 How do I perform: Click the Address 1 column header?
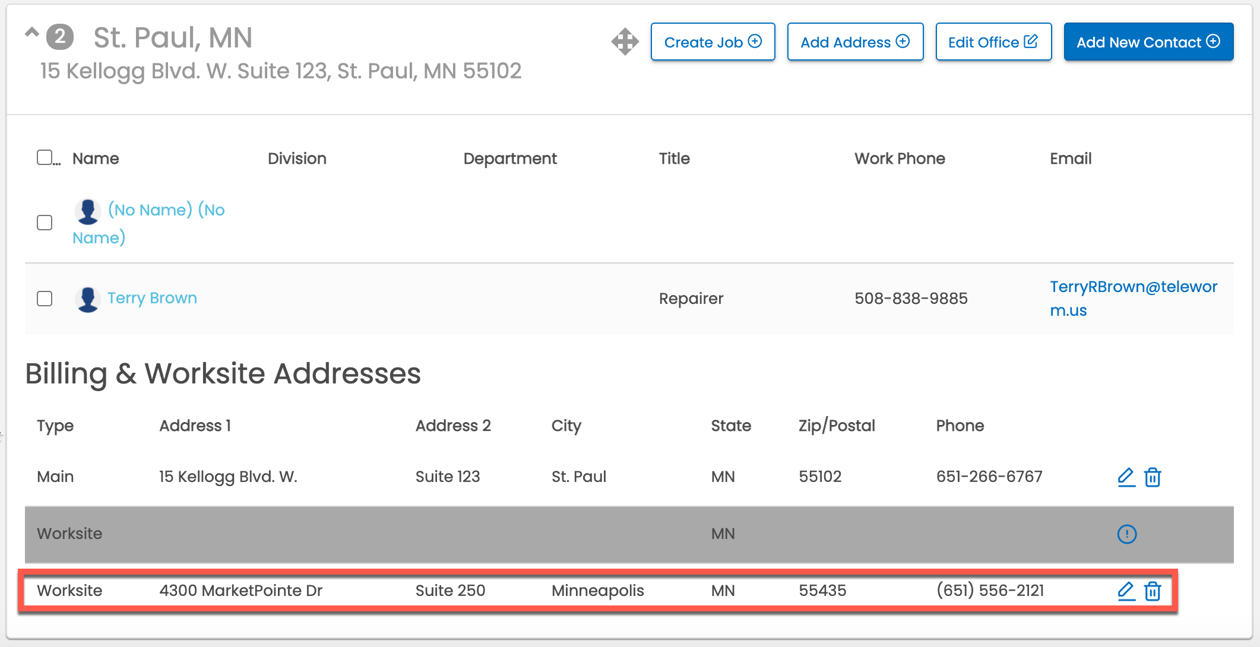pos(195,426)
